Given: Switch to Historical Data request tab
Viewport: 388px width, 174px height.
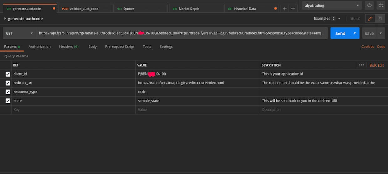Looking at the screenshot, I should [252, 9].
